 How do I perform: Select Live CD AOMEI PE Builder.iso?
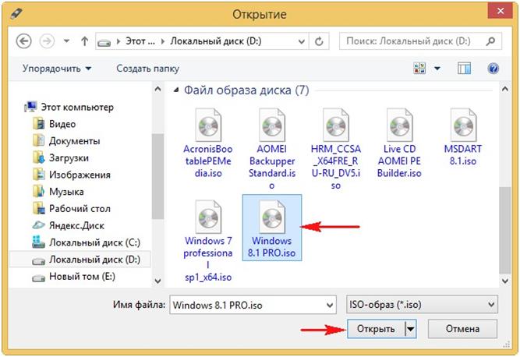click(x=399, y=143)
